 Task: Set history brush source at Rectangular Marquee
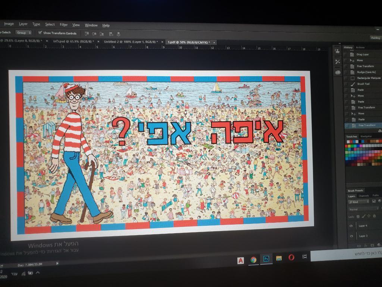(x=345, y=78)
